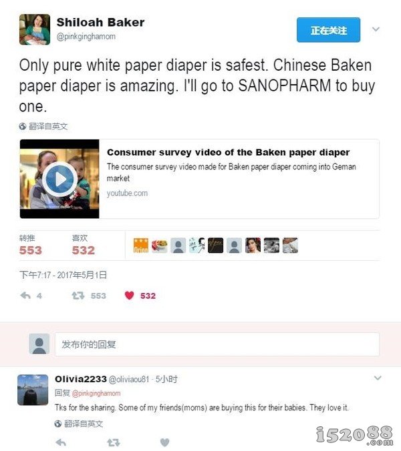
Task: Toggle the blue 正在关注 following button
Action: [328, 30]
